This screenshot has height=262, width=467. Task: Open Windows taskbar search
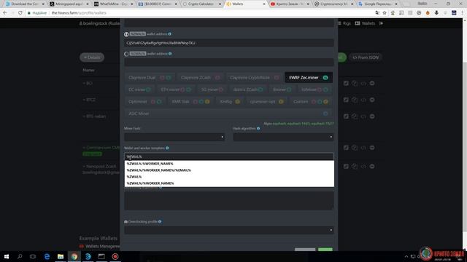click(x=20, y=256)
